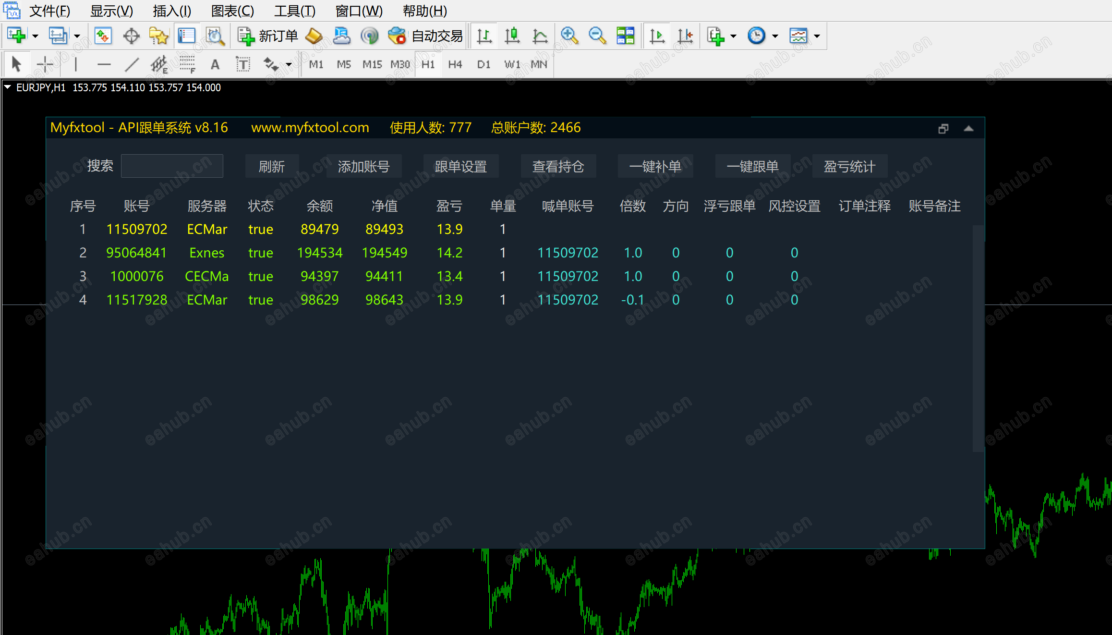The height and width of the screenshot is (635, 1112).
Task: Zoom out on the chart
Action: (597, 36)
